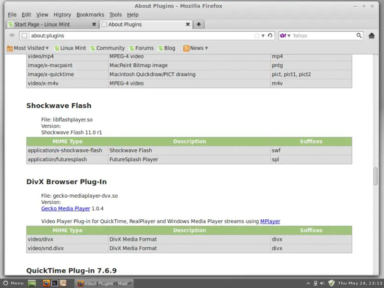Open the Linux Mint bookmark
This screenshot has height=288, width=384.
tap(70, 48)
